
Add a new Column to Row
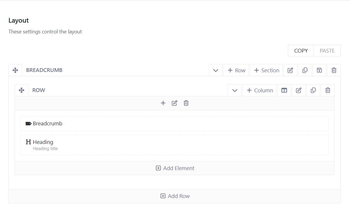click(260, 90)
